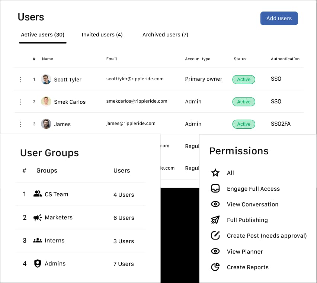Click the Marketers megaphone icon
This screenshot has width=317, height=283.
pyautogui.click(x=38, y=217)
